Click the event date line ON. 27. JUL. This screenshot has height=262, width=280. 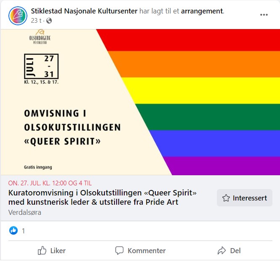50,183
